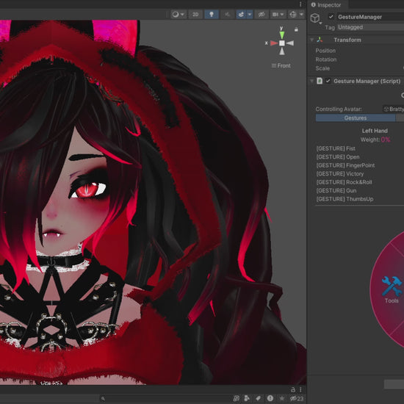
Task: Click the center cube of orientation gizmo
Action: [x=282, y=43]
